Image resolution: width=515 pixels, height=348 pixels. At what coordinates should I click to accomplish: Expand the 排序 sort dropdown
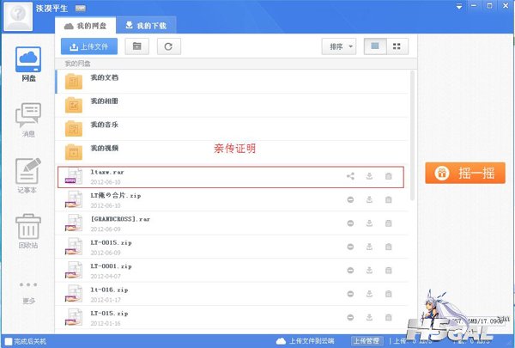tap(339, 46)
